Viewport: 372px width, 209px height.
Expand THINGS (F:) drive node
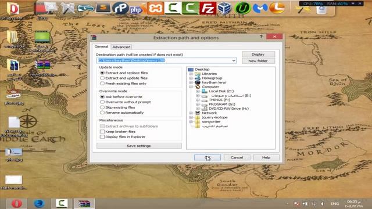point(198,100)
